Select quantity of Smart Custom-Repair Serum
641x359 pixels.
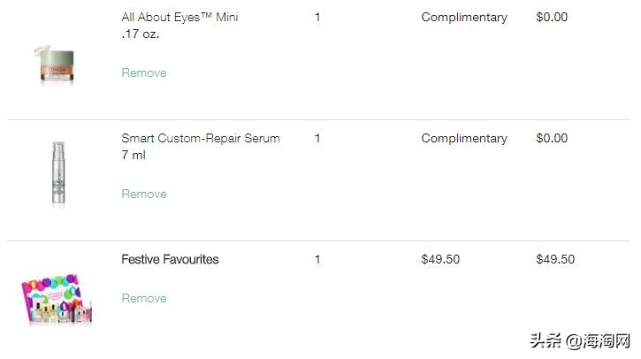(317, 138)
